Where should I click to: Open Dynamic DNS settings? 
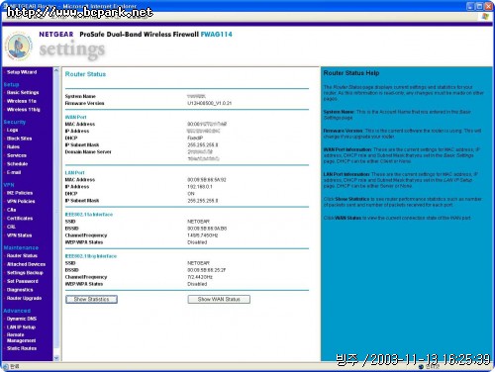22,319
